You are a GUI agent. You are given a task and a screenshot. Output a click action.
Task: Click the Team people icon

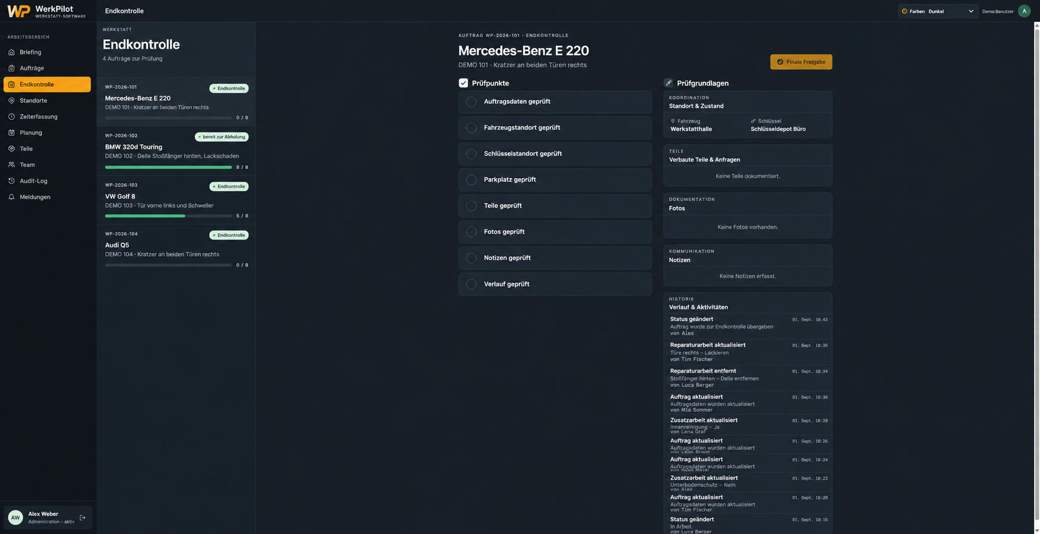[x=11, y=165]
